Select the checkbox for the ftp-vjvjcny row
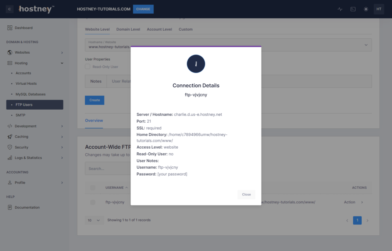This screenshot has width=392, height=251. pos(93,202)
